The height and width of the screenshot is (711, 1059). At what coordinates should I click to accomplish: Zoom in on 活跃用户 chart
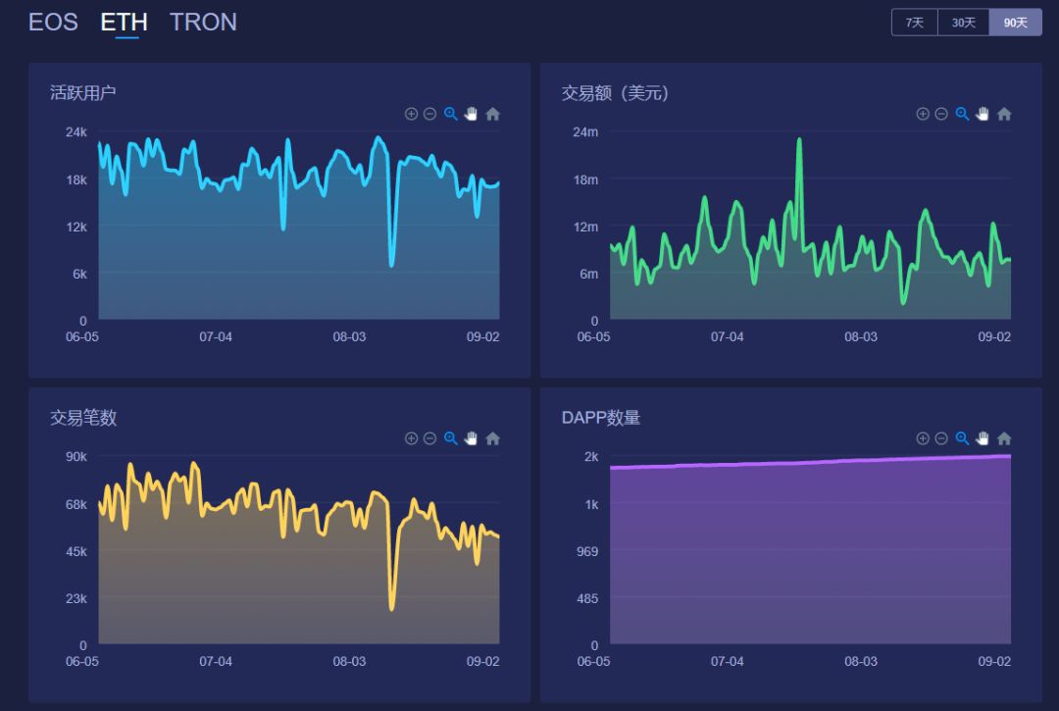(x=411, y=114)
